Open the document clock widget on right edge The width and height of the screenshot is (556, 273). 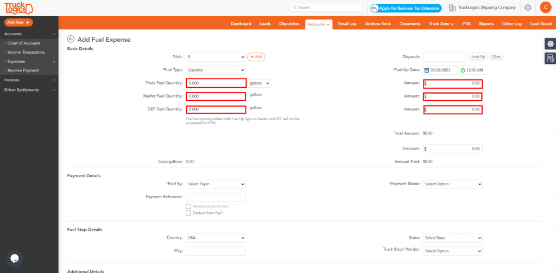[551, 58]
